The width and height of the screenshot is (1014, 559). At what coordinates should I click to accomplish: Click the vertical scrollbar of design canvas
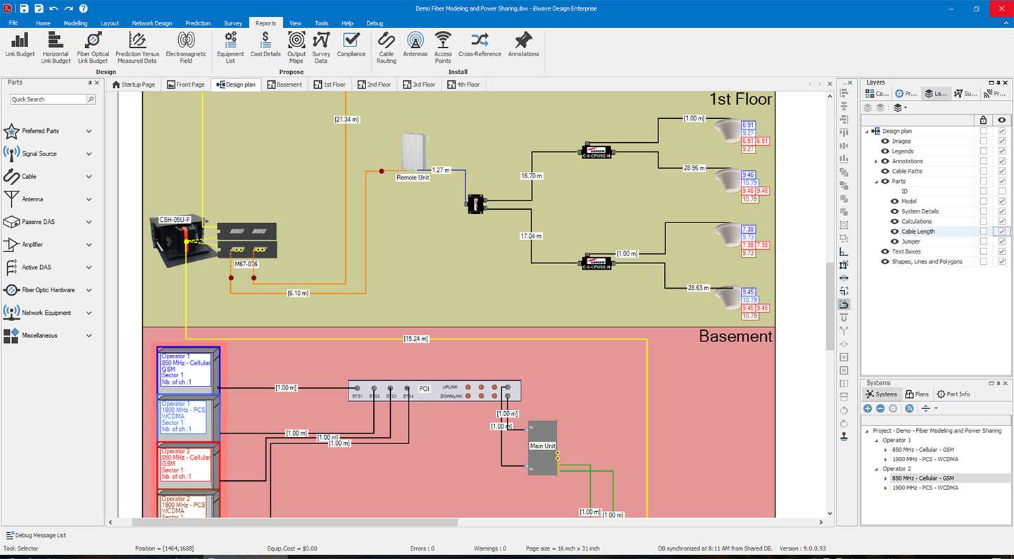(x=829, y=306)
